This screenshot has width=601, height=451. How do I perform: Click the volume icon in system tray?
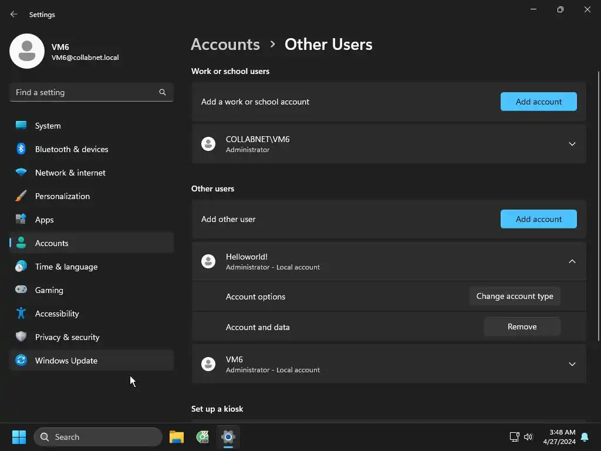coord(528,437)
